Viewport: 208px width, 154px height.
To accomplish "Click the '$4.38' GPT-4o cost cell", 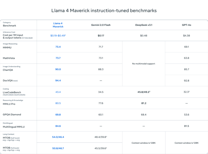I will point(187,36).
